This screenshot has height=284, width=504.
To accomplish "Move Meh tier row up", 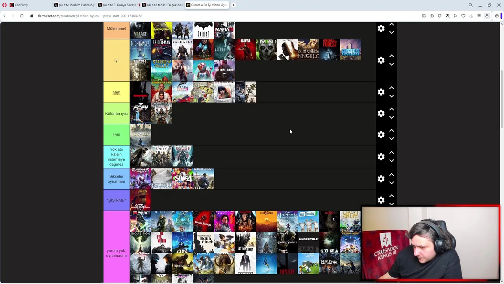I will (391, 88).
